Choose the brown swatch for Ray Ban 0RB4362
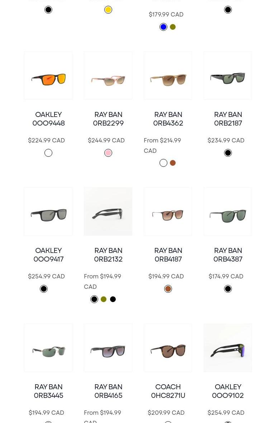This screenshot has width=276, height=423. [173, 163]
